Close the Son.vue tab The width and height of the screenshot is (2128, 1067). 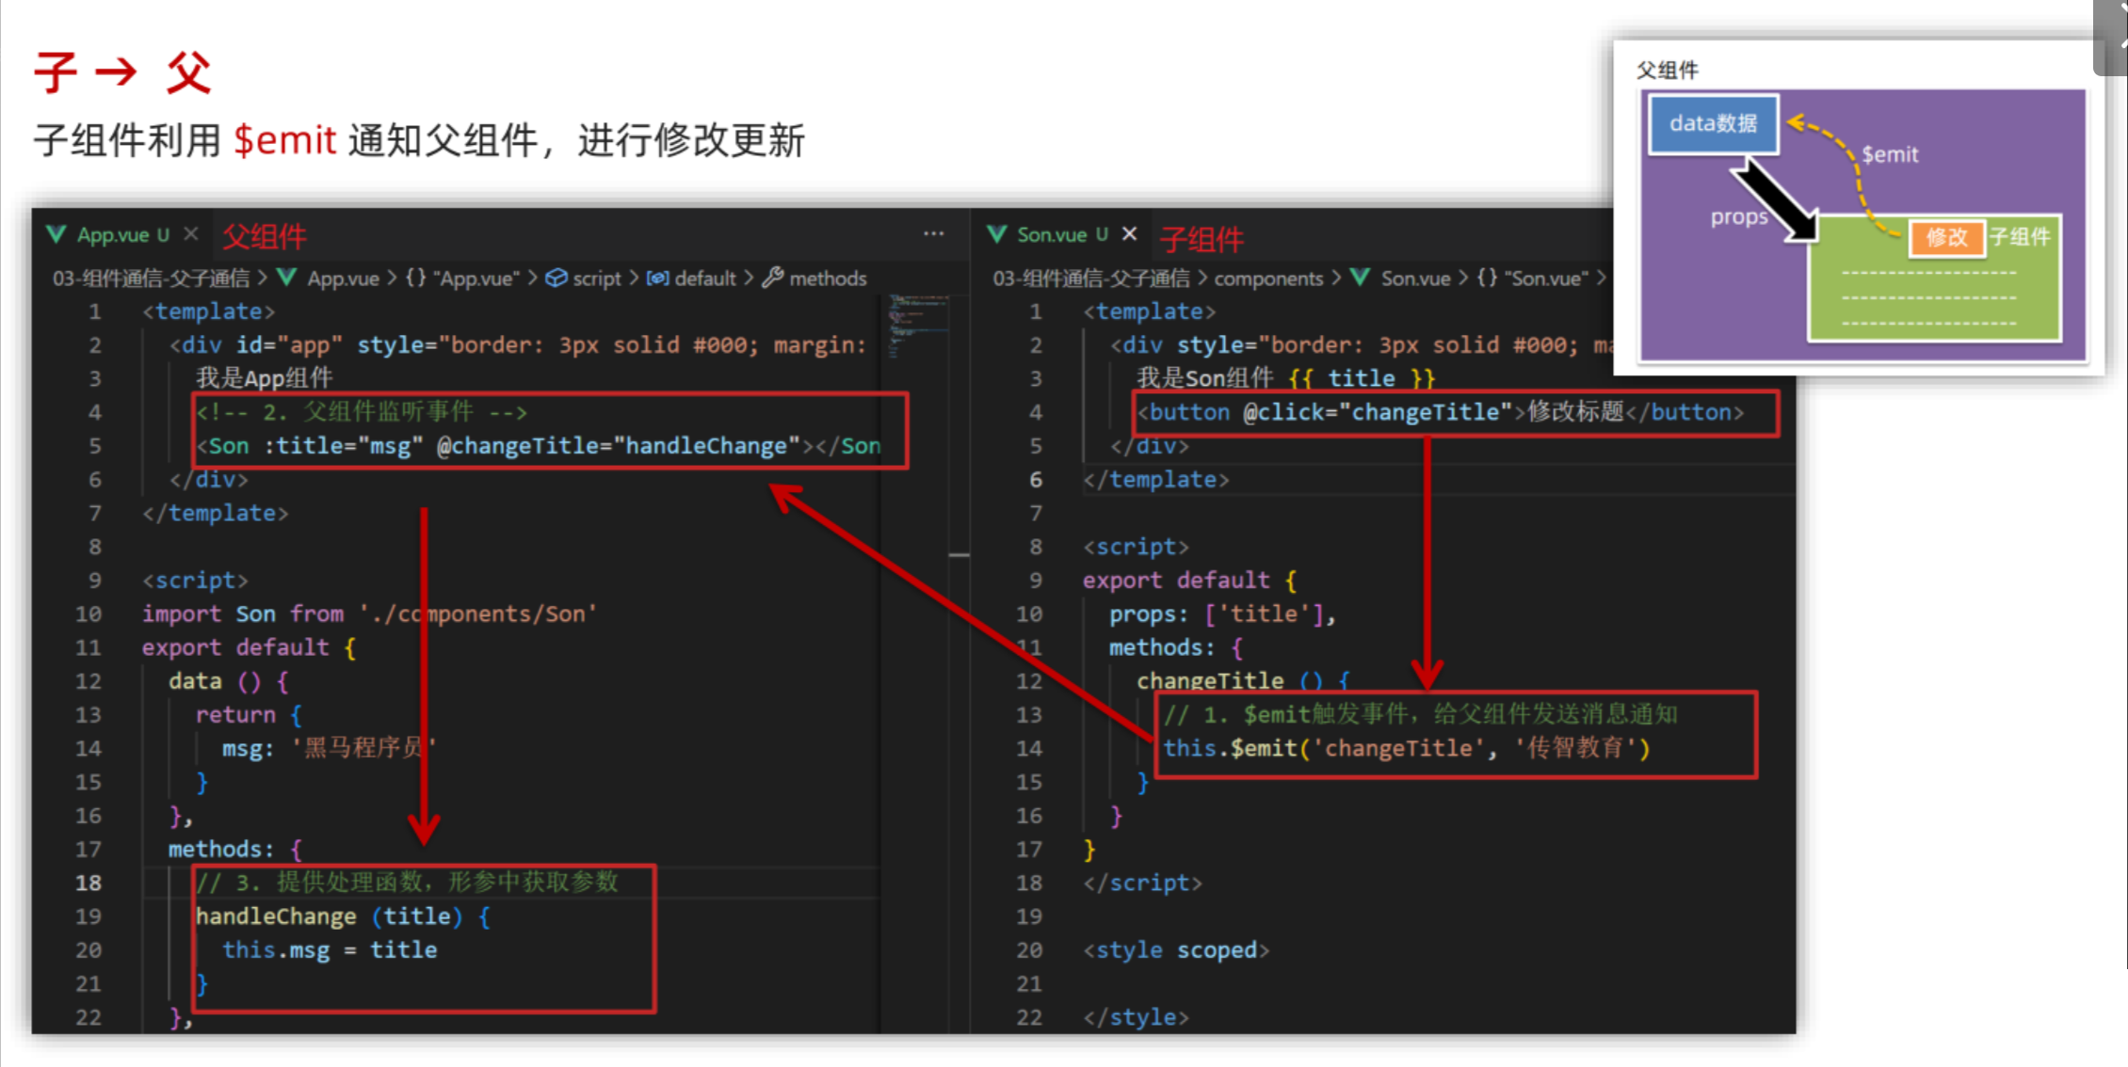pos(1130,234)
